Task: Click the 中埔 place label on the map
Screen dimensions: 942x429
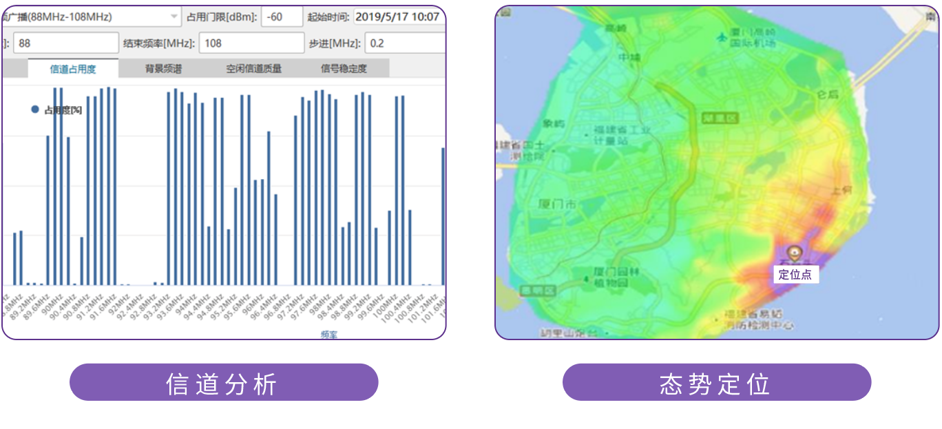Action: (x=629, y=57)
